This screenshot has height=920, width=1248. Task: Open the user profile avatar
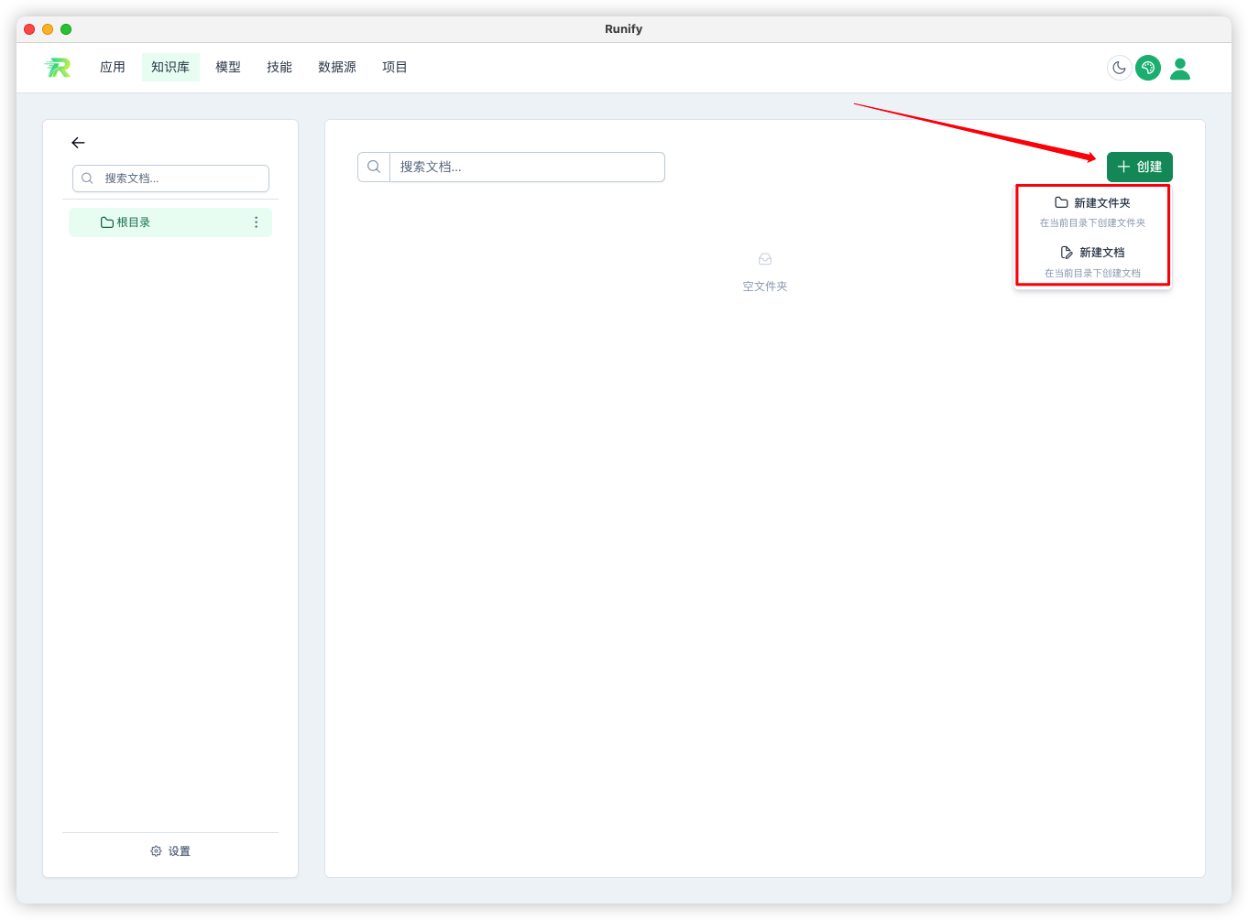coord(1180,69)
